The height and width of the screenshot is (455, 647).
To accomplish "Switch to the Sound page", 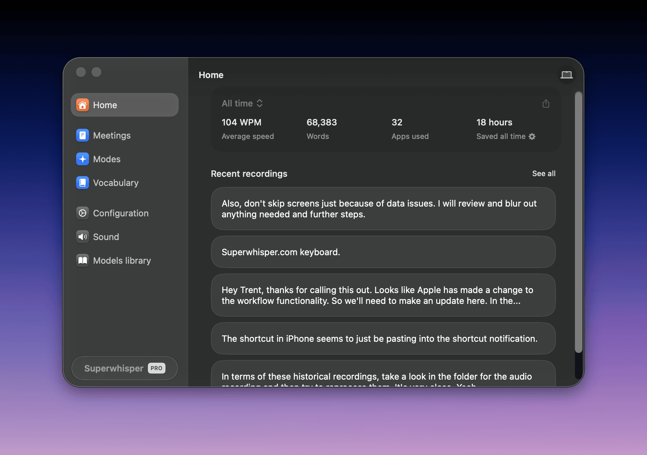I will pyautogui.click(x=125, y=237).
